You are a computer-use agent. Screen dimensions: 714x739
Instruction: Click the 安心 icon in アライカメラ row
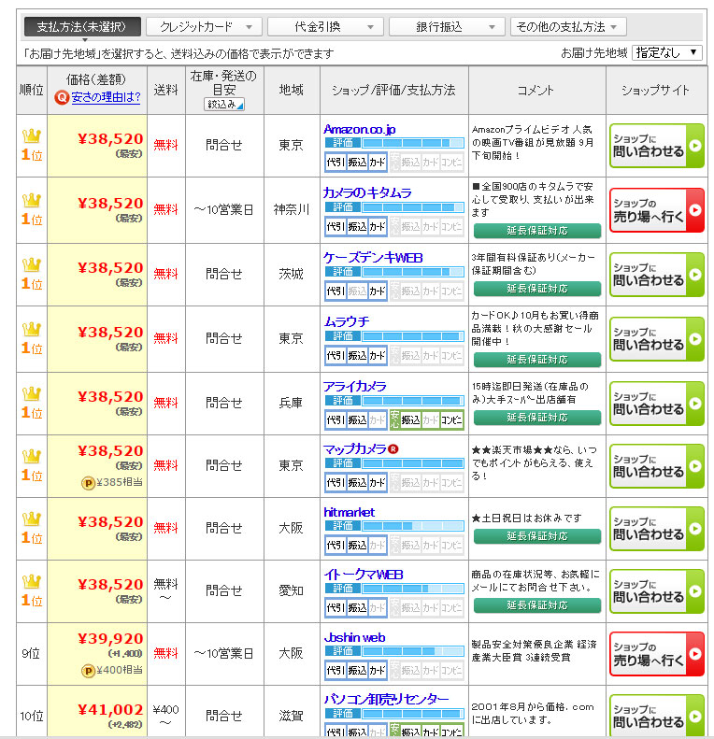394,419
